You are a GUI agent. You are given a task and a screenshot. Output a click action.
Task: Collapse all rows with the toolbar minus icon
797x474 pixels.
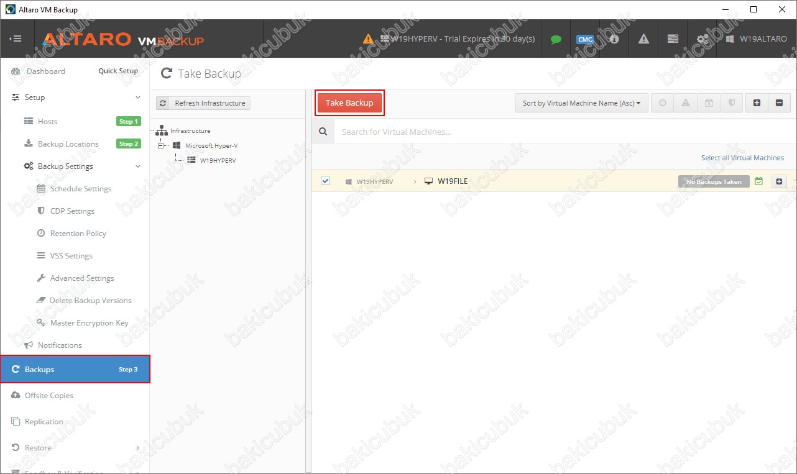[x=779, y=103]
